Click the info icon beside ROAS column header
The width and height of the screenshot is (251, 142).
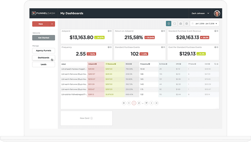tap(131, 64)
